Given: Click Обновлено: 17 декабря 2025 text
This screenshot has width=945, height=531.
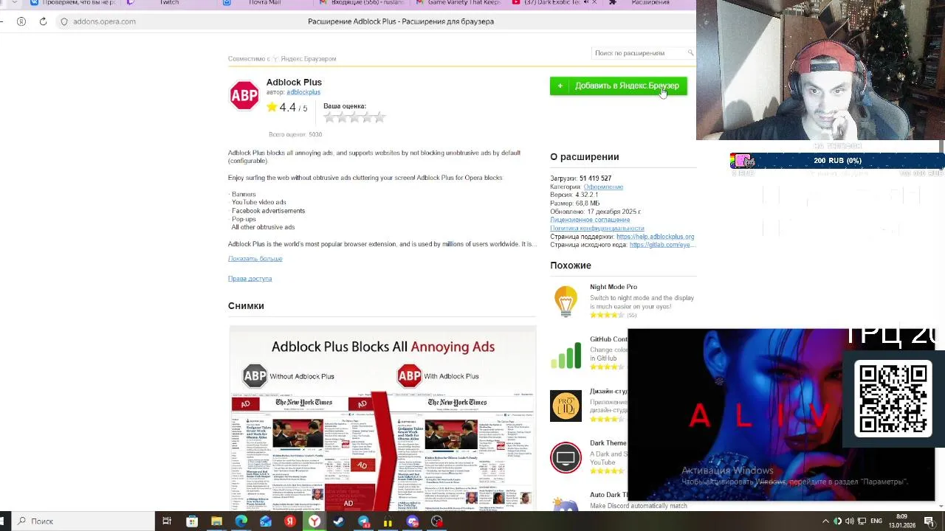Looking at the screenshot, I should click(x=595, y=212).
